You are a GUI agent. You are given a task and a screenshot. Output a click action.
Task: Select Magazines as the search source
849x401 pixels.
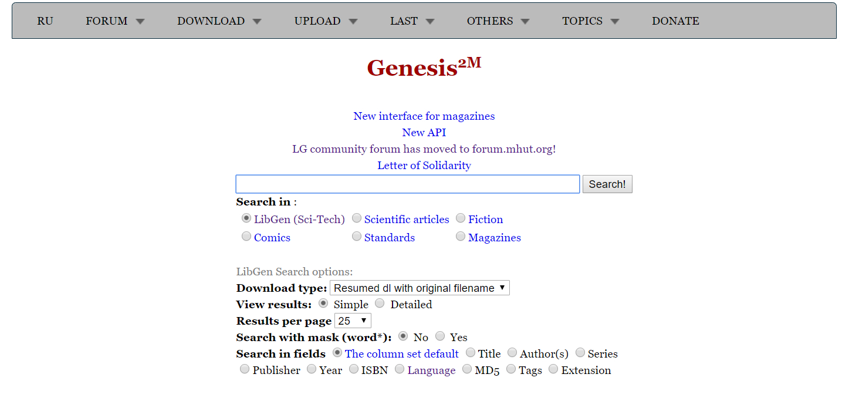click(461, 236)
